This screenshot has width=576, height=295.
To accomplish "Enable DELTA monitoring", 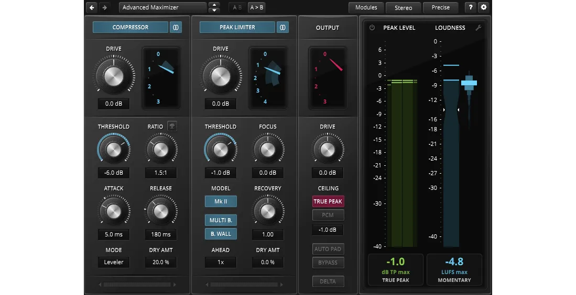I will [x=328, y=281].
